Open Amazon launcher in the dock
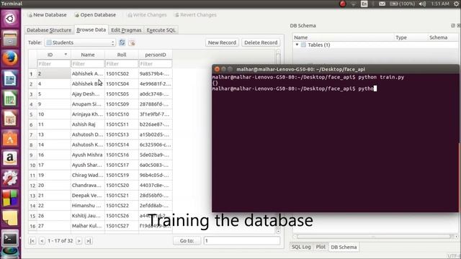This screenshot has height=259, width=461. 10,158
